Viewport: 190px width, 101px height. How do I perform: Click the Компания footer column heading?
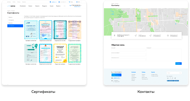pos(134,72)
